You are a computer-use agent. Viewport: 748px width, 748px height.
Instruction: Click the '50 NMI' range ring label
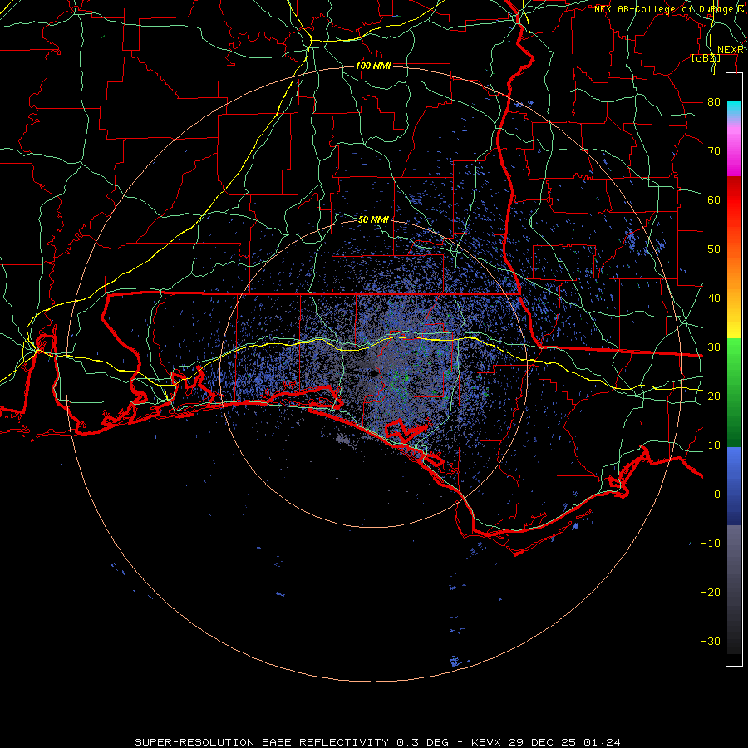[x=373, y=219]
